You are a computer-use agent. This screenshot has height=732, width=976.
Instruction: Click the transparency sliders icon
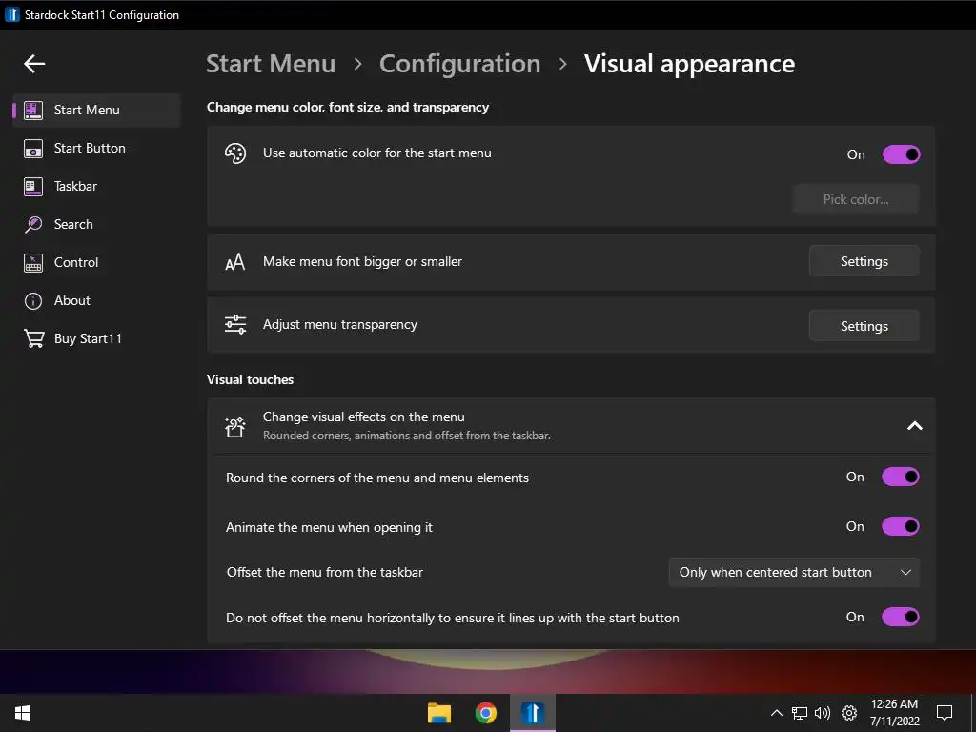[x=235, y=324]
